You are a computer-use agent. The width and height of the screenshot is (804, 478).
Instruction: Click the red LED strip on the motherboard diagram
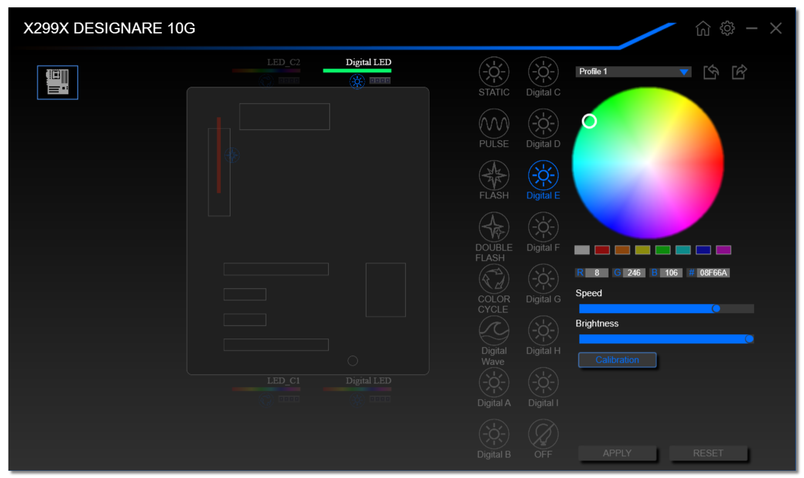click(x=218, y=155)
